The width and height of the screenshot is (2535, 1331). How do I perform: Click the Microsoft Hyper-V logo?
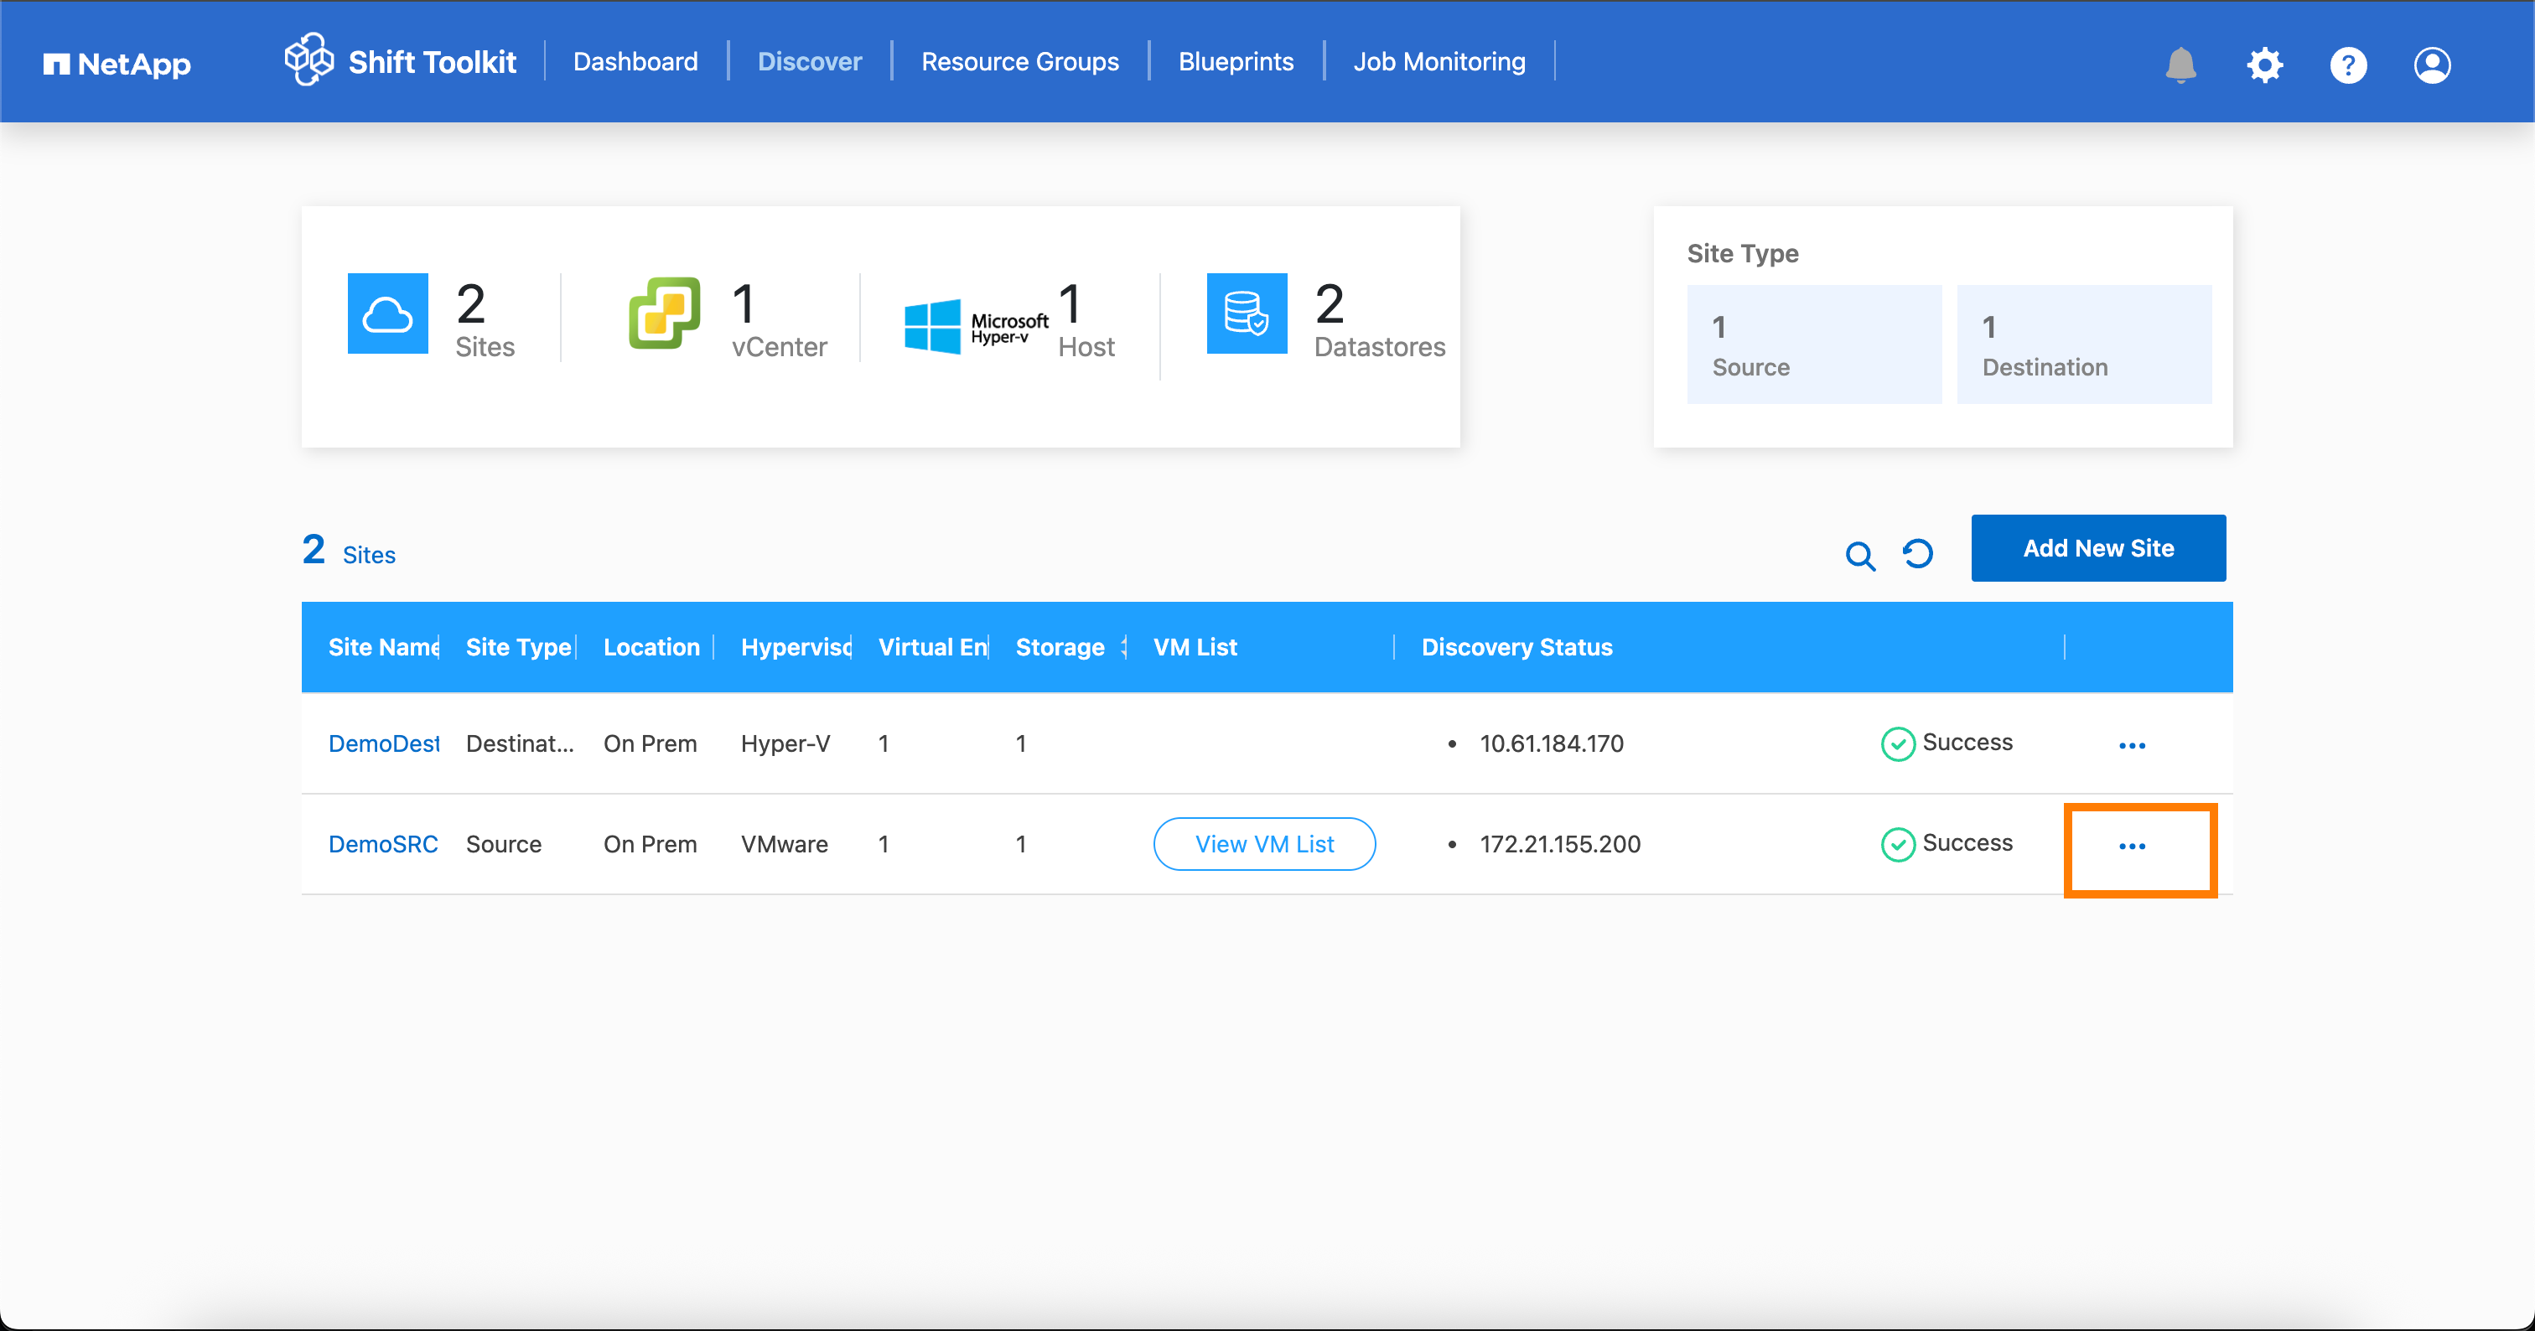(x=977, y=327)
